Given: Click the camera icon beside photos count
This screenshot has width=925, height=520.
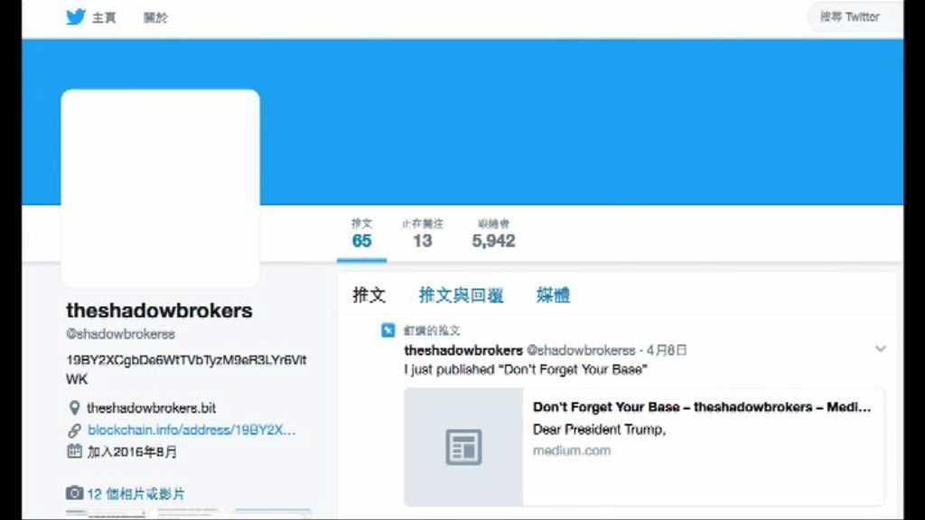Looking at the screenshot, I should [x=74, y=492].
